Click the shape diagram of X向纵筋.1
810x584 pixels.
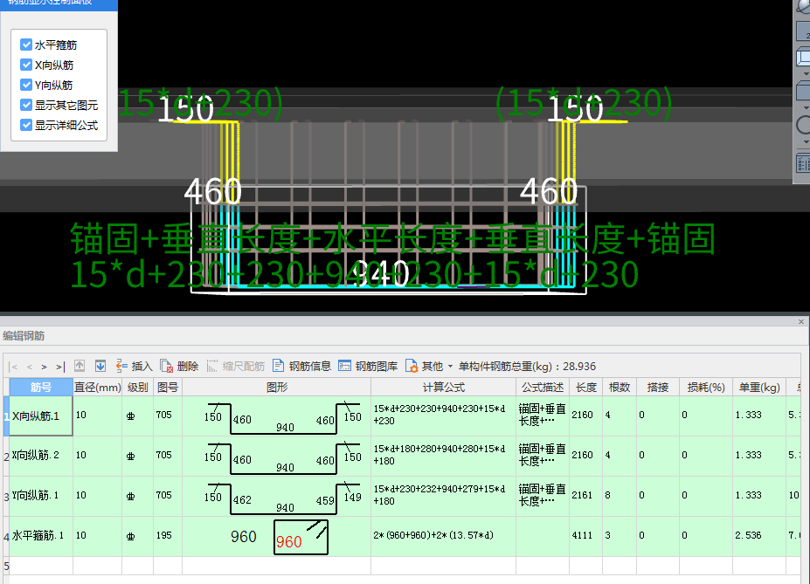click(x=283, y=418)
